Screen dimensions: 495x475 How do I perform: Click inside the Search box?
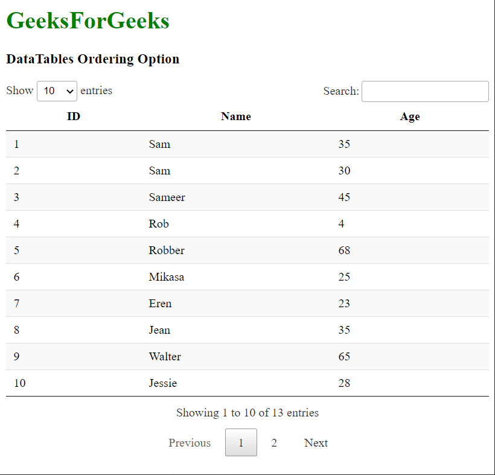tap(425, 91)
